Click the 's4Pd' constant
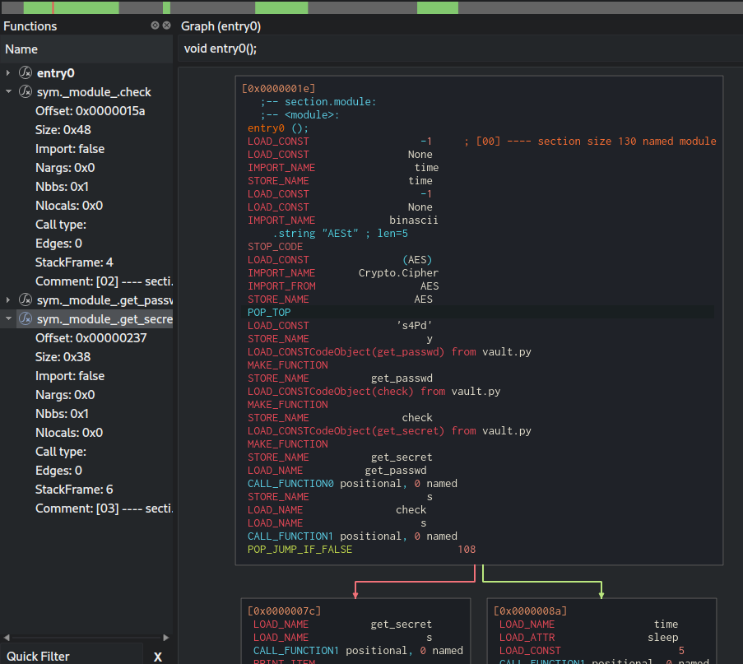The width and height of the screenshot is (743, 664). click(414, 326)
